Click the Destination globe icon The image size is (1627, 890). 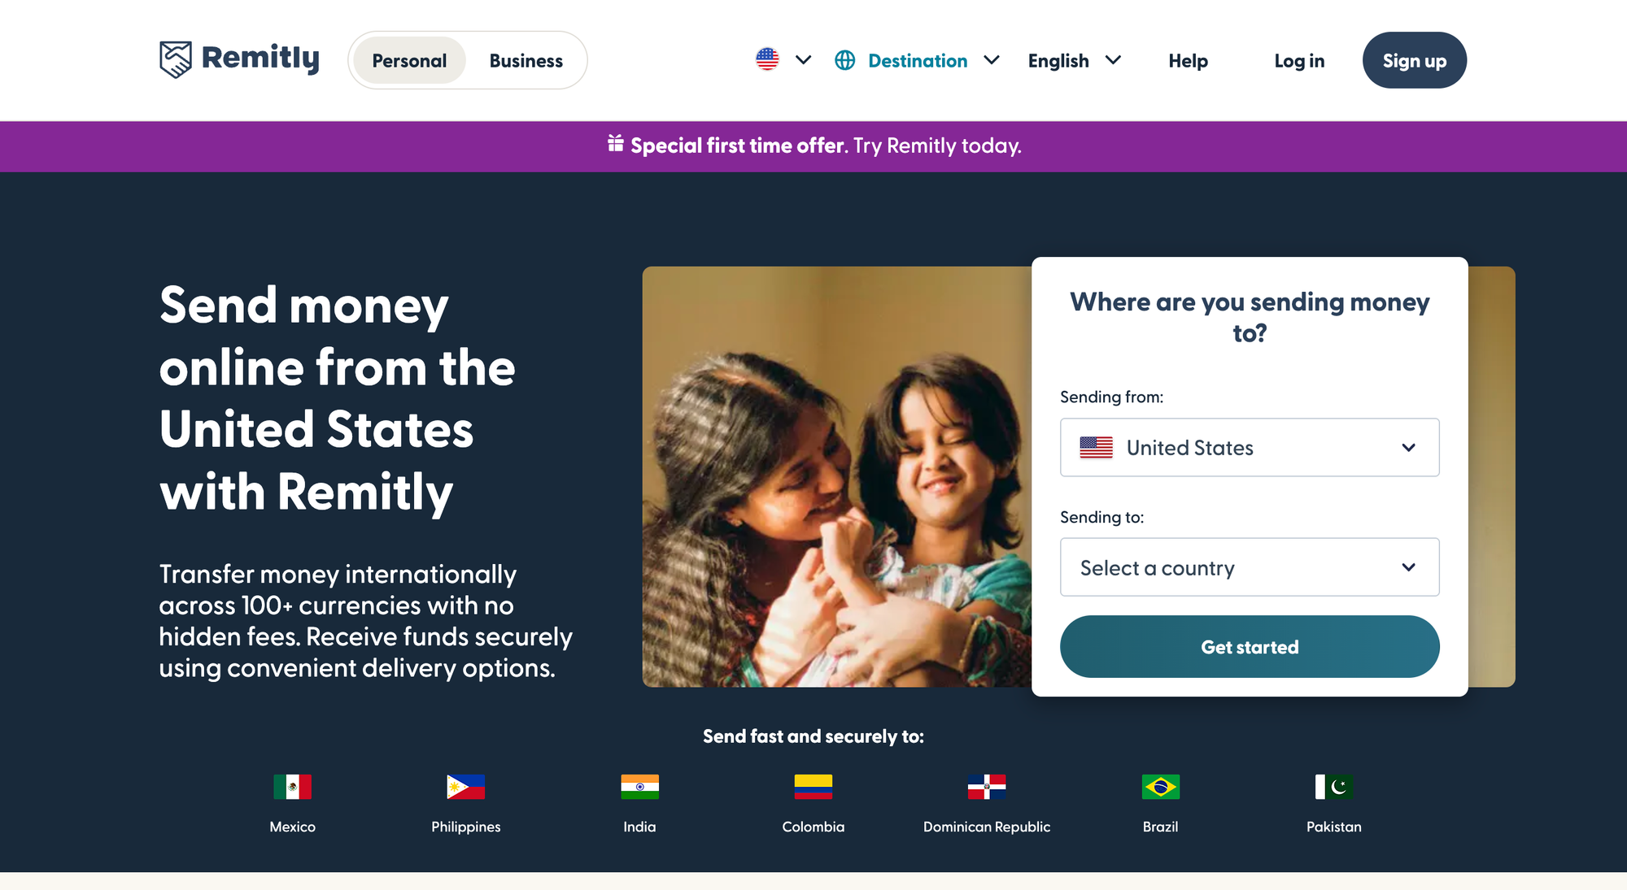pos(844,60)
